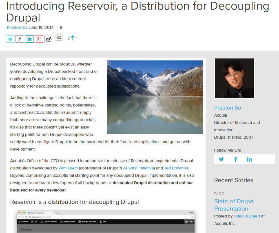The image size is (279, 233).
Task: Click Tour button in Reservoir screenshot
Action: (189, 222)
